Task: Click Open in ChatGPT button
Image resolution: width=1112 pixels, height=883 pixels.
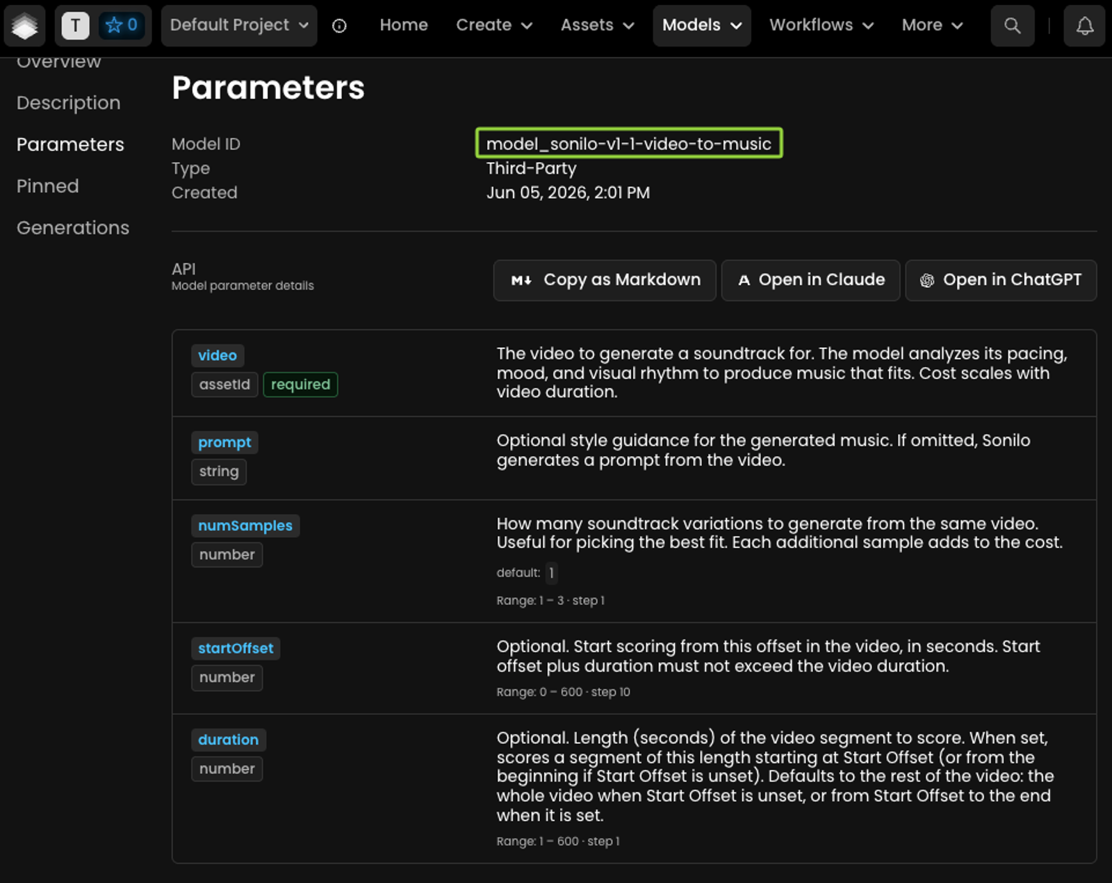Action: 1001,280
